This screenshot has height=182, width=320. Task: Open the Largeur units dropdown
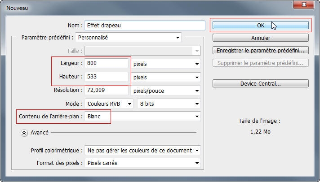[x=166, y=64]
